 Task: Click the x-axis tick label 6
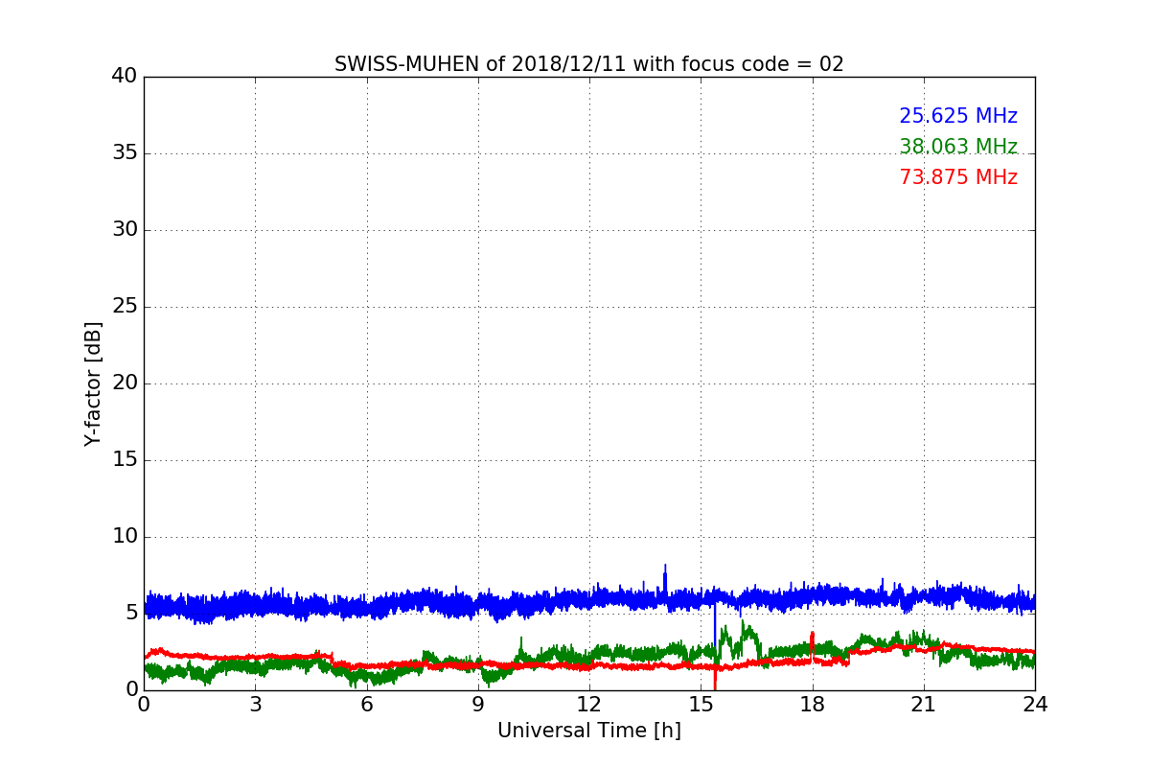pos(366,705)
